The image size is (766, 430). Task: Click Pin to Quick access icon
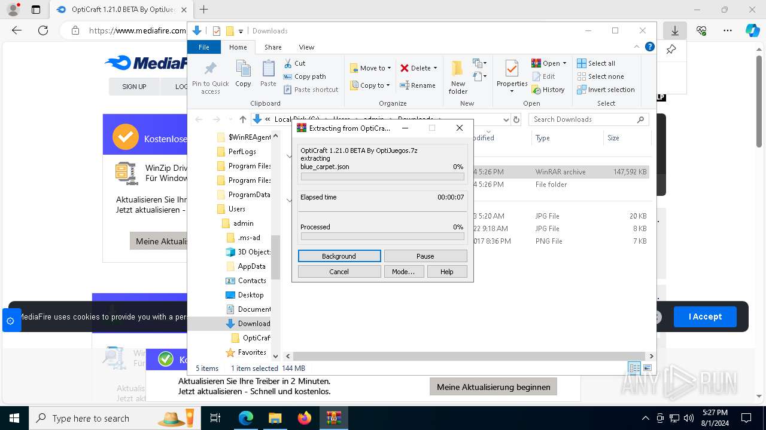point(210,76)
